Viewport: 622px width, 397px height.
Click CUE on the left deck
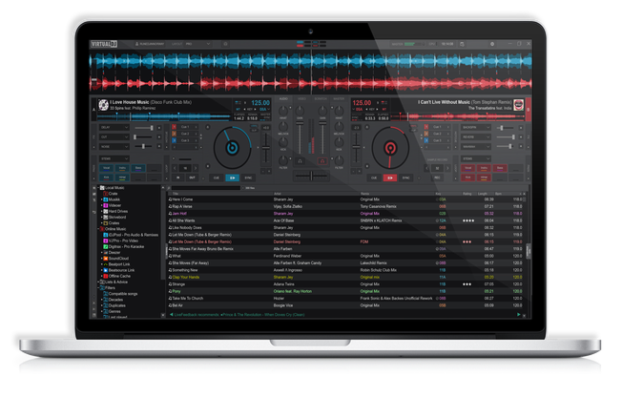(x=217, y=178)
